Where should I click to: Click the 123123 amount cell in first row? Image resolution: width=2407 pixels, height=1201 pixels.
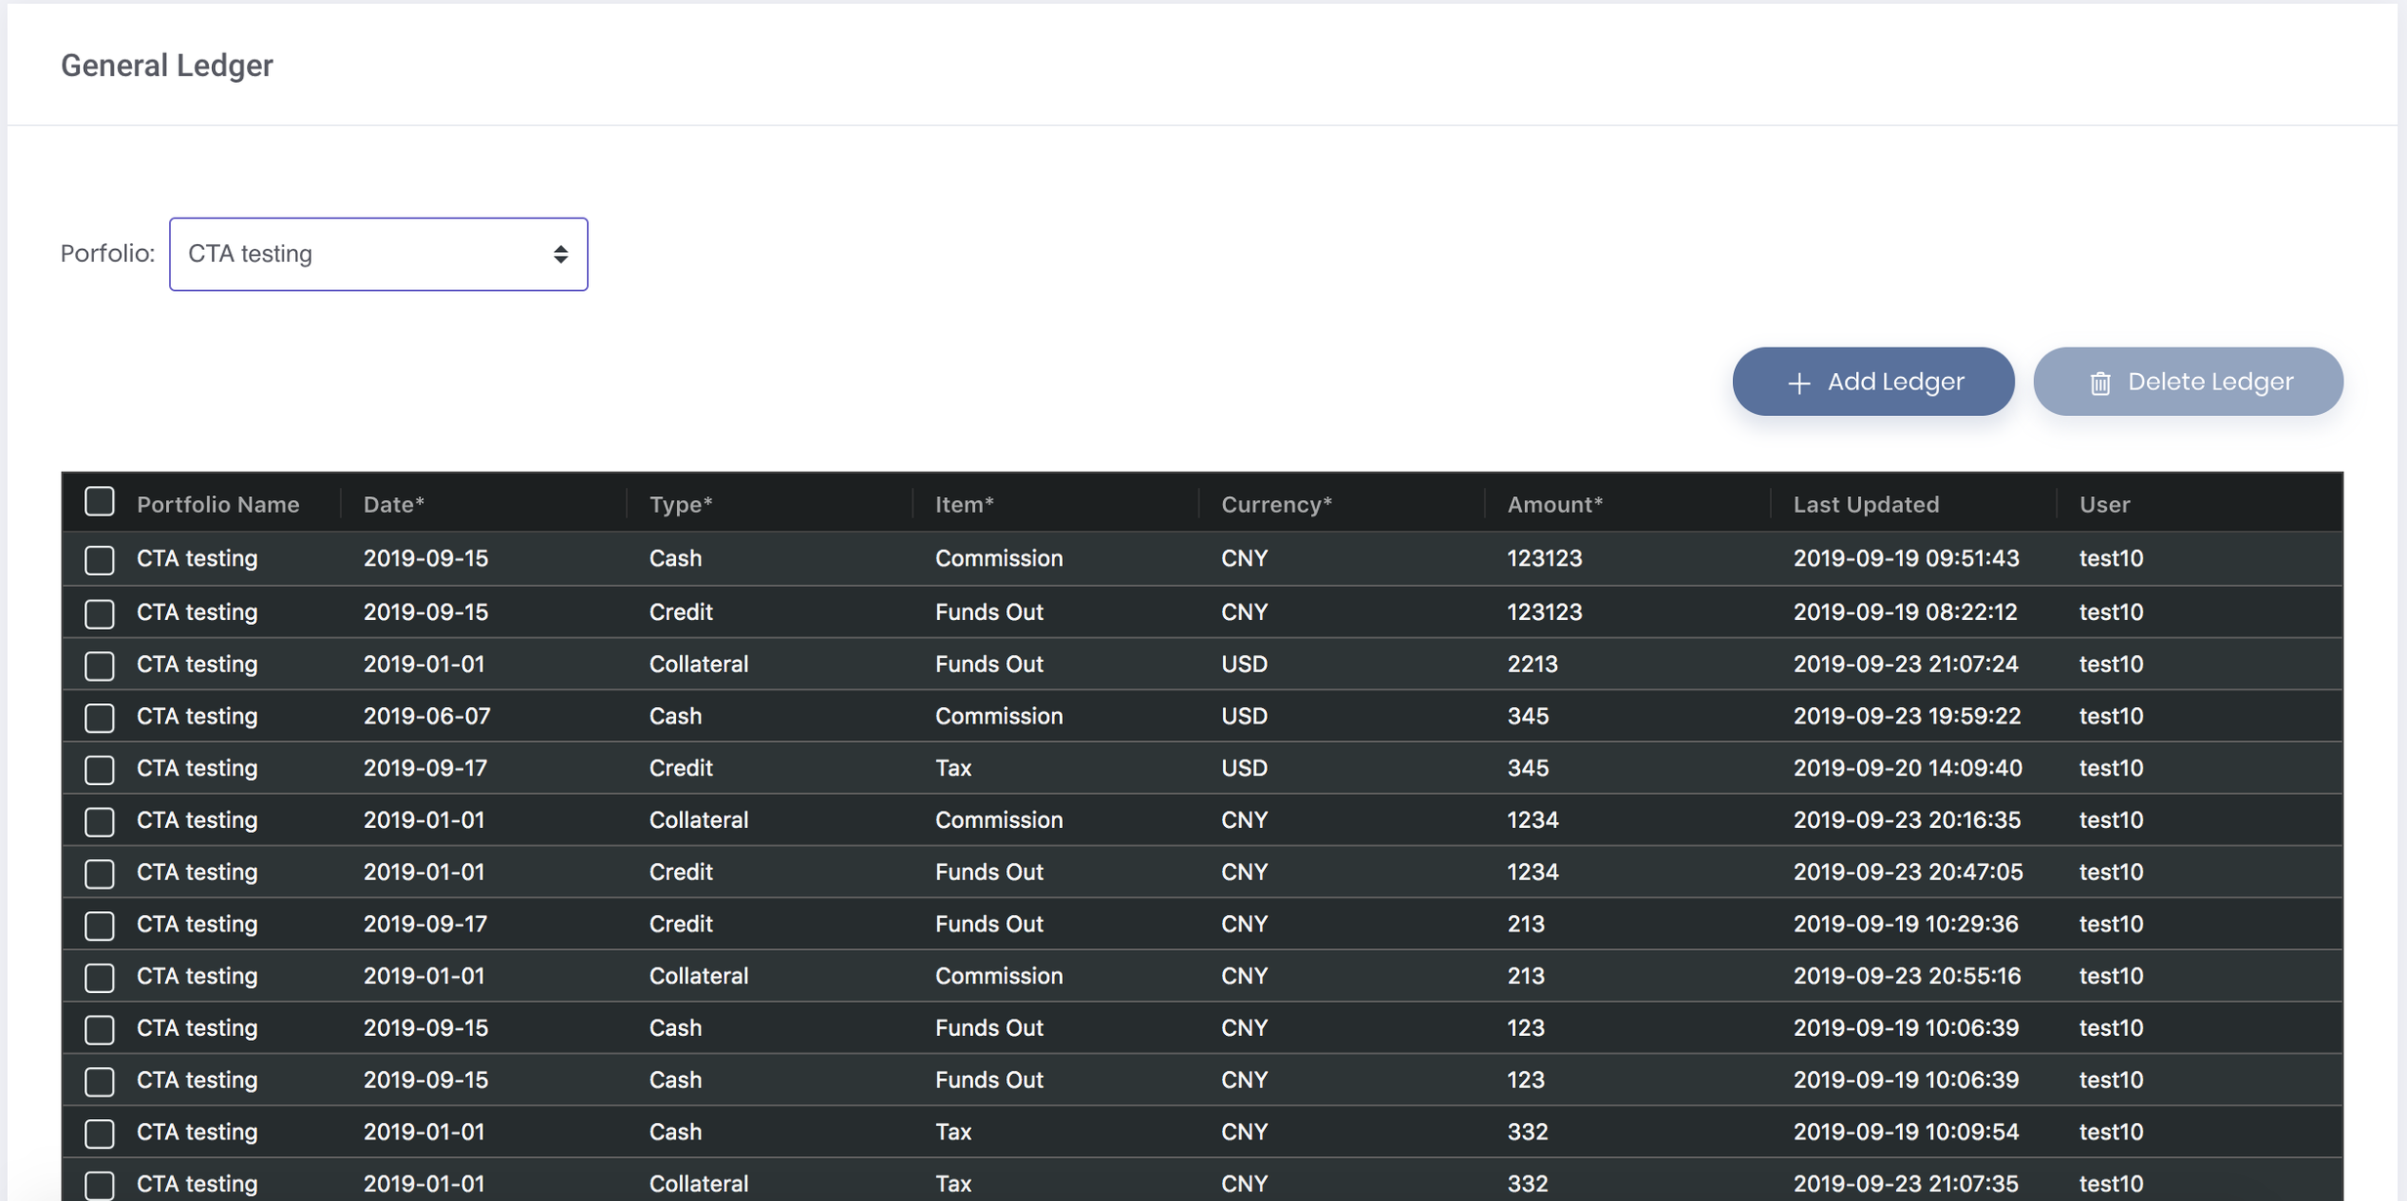pyautogui.click(x=1544, y=559)
